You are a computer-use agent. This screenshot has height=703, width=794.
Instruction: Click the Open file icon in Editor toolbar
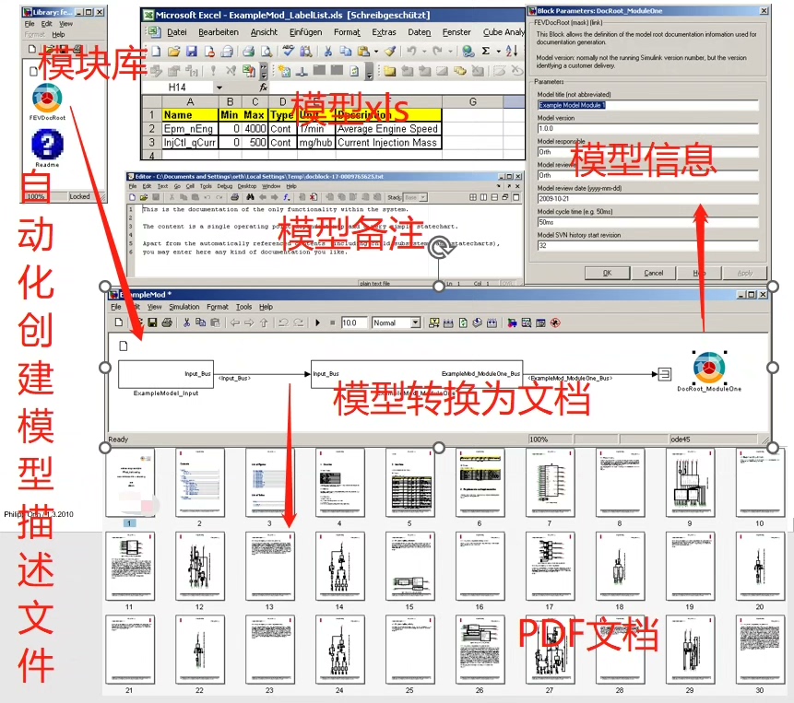tap(144, 197)
